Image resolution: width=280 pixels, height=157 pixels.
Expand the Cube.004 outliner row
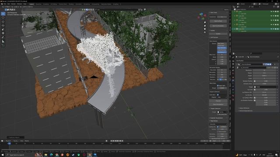point(235,29)
